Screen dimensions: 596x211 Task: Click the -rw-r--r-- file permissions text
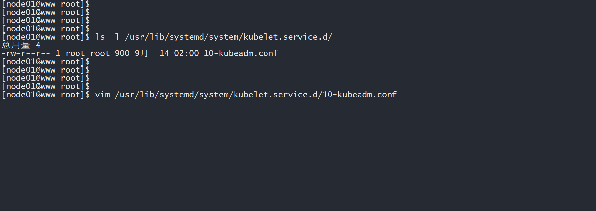pos(26,53)
